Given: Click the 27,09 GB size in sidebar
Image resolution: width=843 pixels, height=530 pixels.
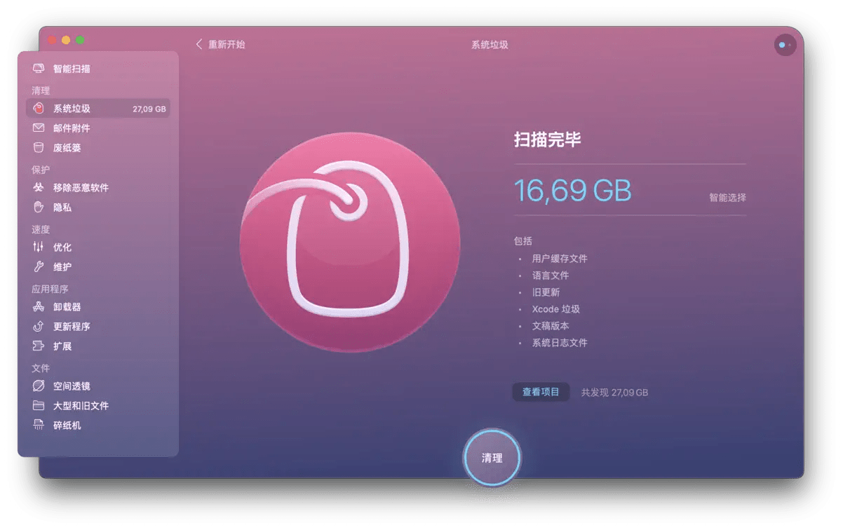Looking at the screenshot, I should [x=149, y=109].
